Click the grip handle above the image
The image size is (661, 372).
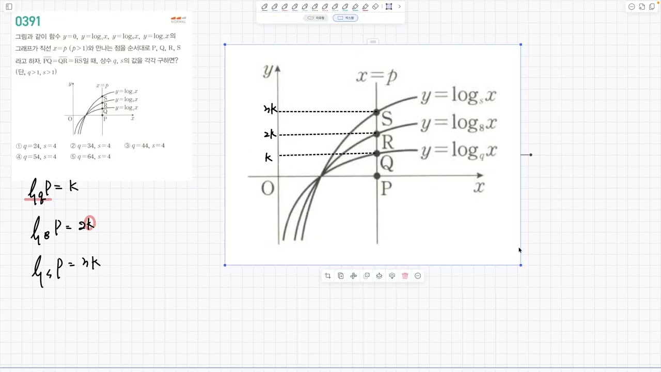tap(373, 41)
